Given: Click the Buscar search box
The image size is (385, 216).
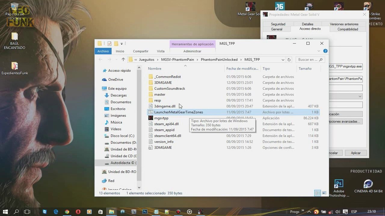Looking at the screenshot, I should pyautogui.click(x=311, y=60).
